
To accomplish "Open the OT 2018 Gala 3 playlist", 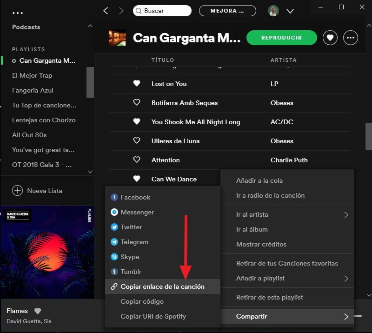I will [41, 165].
